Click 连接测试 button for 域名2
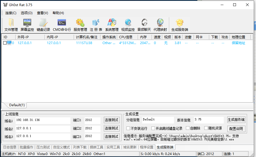Image resolution: width=256 pixels, height=157 pixels. tap(112, 128)
